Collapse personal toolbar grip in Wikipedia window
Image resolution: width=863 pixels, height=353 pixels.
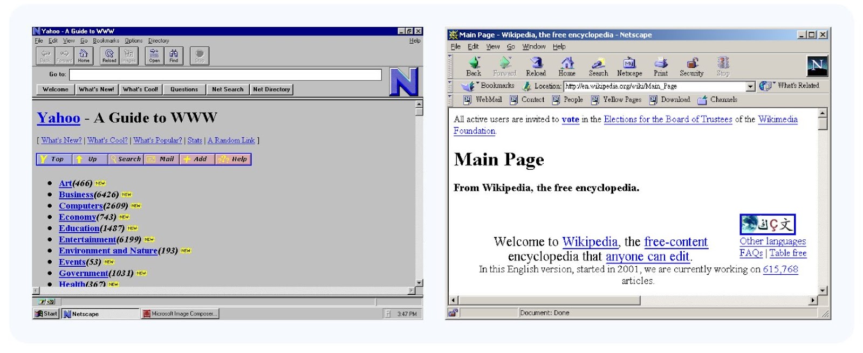pyautogui.click(x=450, y=100)
